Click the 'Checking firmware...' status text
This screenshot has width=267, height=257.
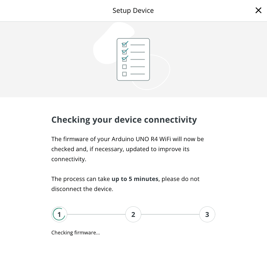coord(76,233)
